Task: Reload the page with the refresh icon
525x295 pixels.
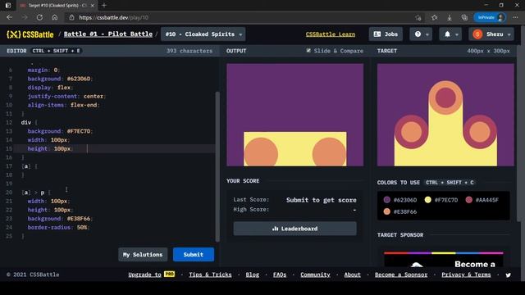Action: point(39,17)
